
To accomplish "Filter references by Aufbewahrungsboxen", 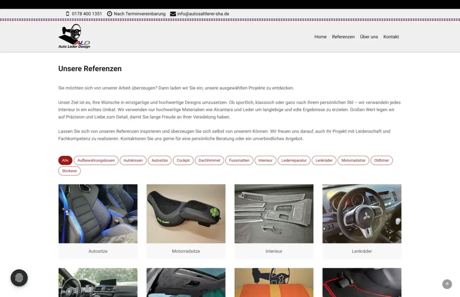I will (96, 160).
